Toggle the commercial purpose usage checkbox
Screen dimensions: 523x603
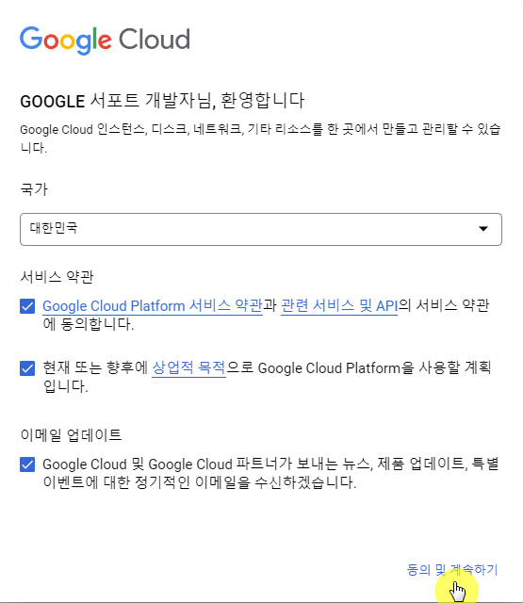pyautogui.click(x=27, y=368)
